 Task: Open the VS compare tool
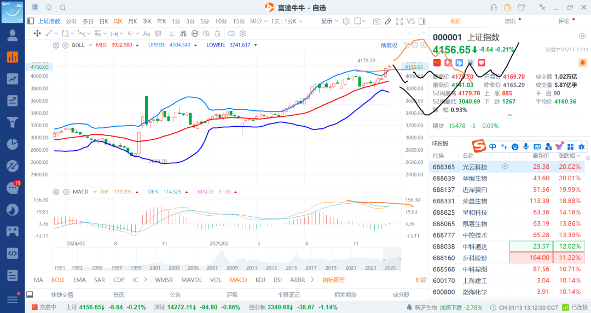point(411,21)
